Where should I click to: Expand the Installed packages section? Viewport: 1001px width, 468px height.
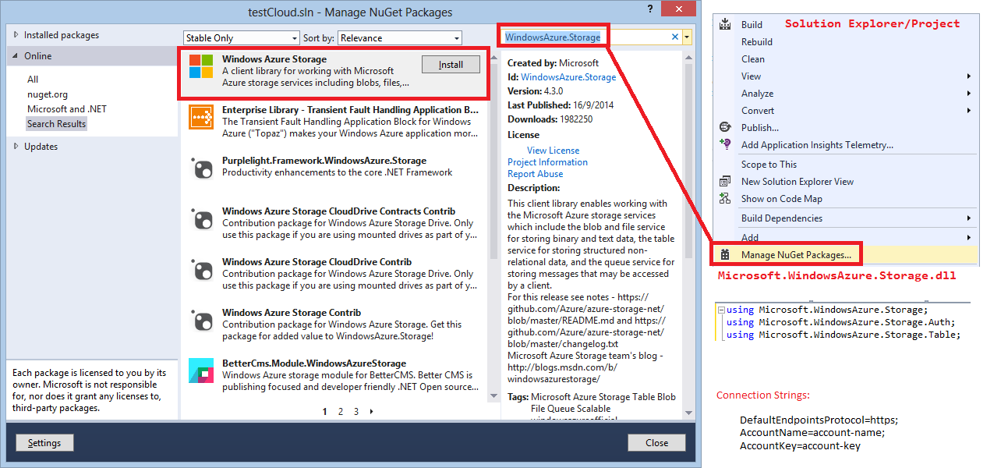tap(15, 35)
